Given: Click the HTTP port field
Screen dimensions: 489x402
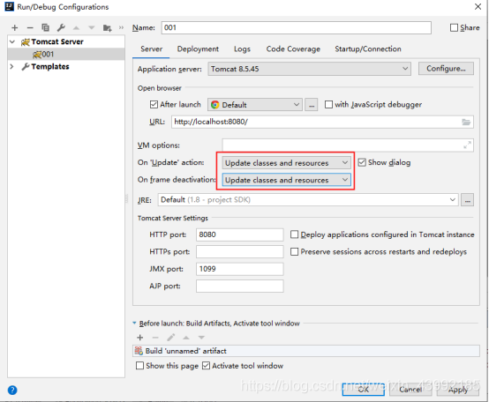Looking at the screenshot, I should click(x=240, y=234).
